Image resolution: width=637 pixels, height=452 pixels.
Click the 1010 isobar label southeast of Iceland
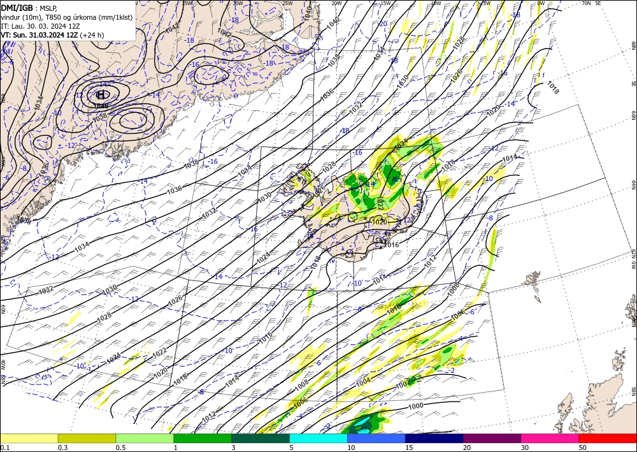click(393, 309)
